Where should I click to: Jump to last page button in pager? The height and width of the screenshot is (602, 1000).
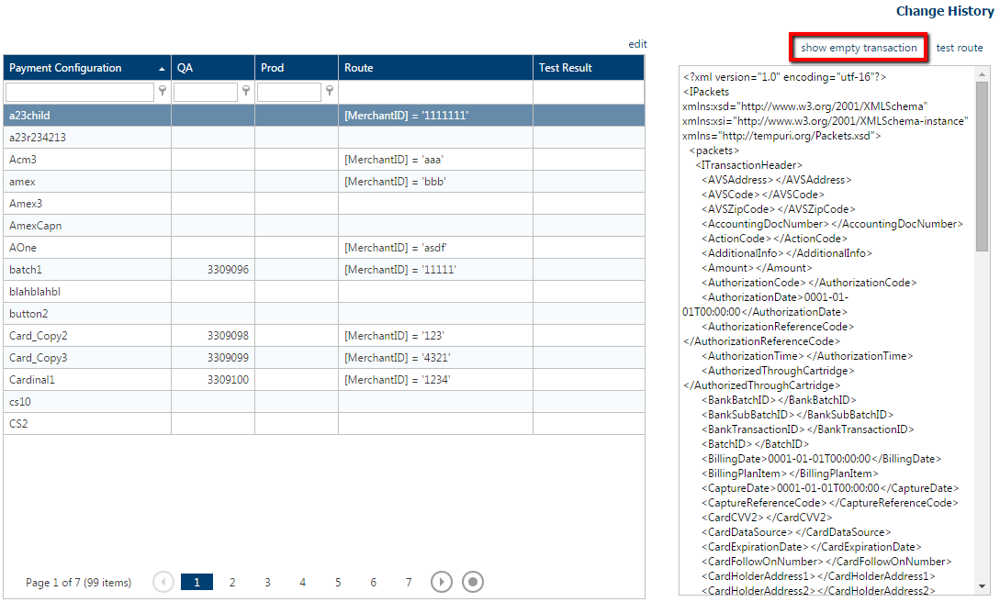pyautogui.click(x=472, y=582)
